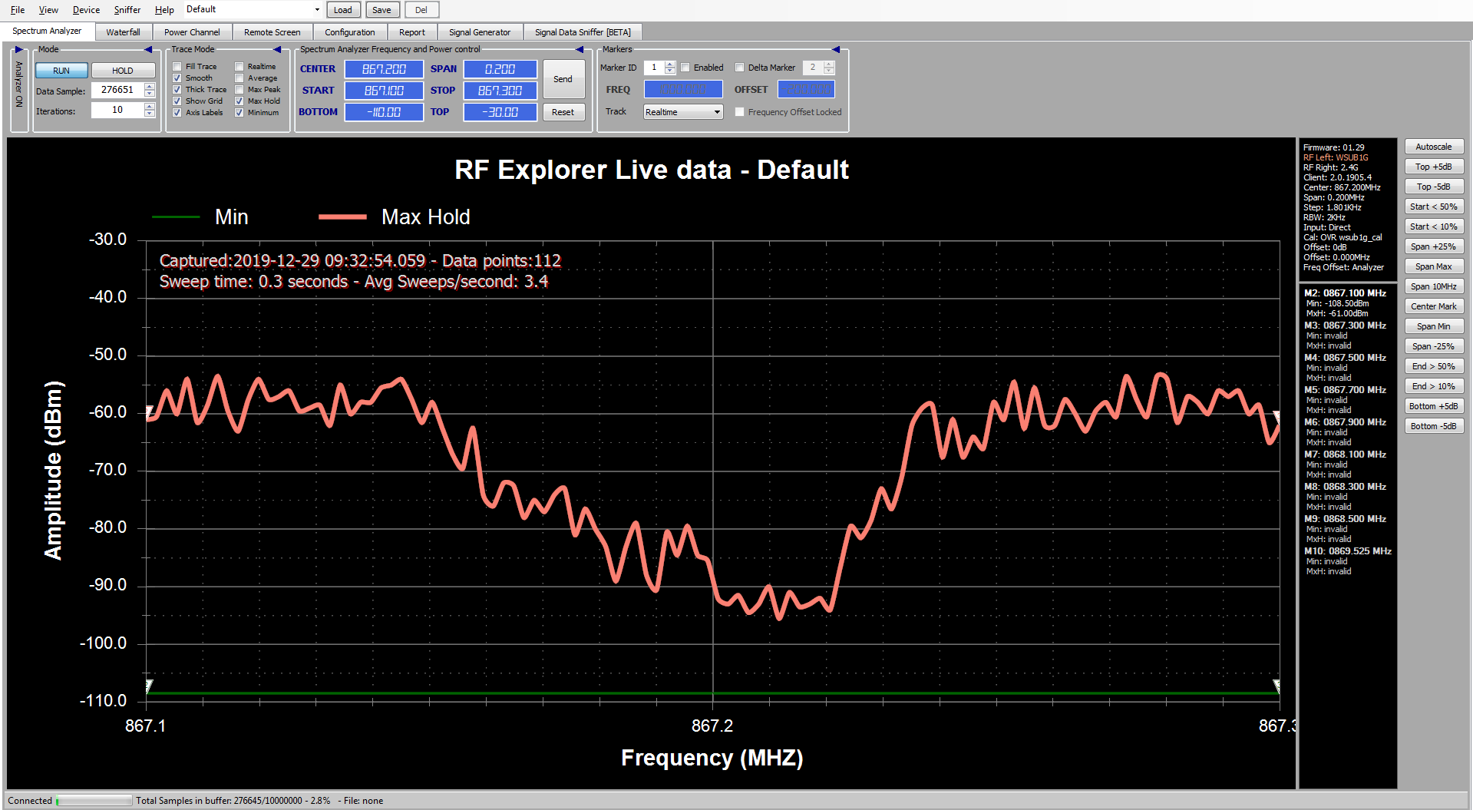Lower bottom with Bottom -5dB

tap(1434, 426)
